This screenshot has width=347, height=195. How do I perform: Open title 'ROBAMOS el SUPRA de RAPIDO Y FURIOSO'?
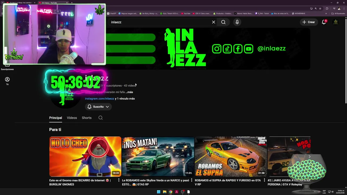(228, 182)
